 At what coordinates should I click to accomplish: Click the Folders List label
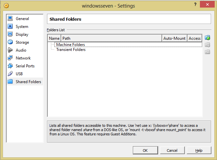tap(56, 30)
